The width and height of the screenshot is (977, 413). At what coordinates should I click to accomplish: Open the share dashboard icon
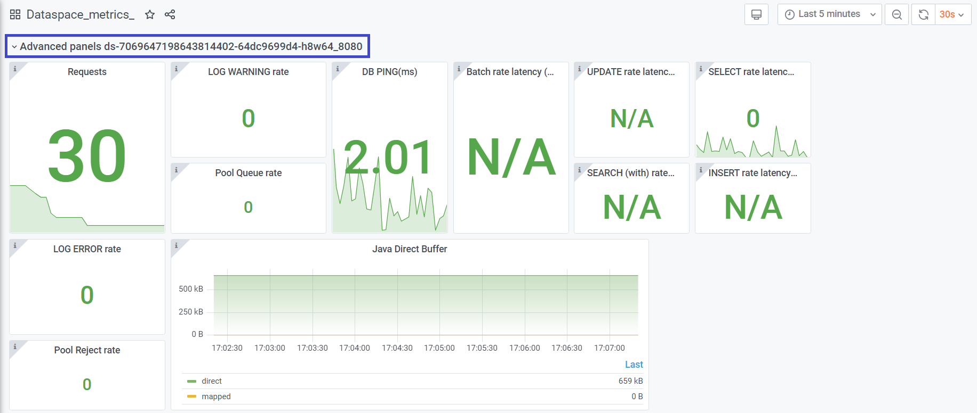[170, 14]
